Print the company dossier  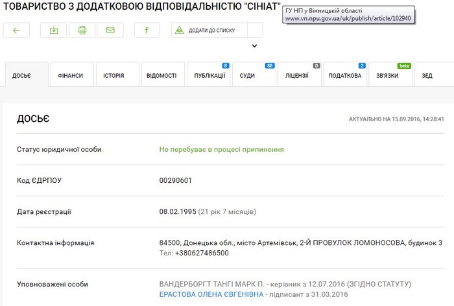click(x=82, y=30)
